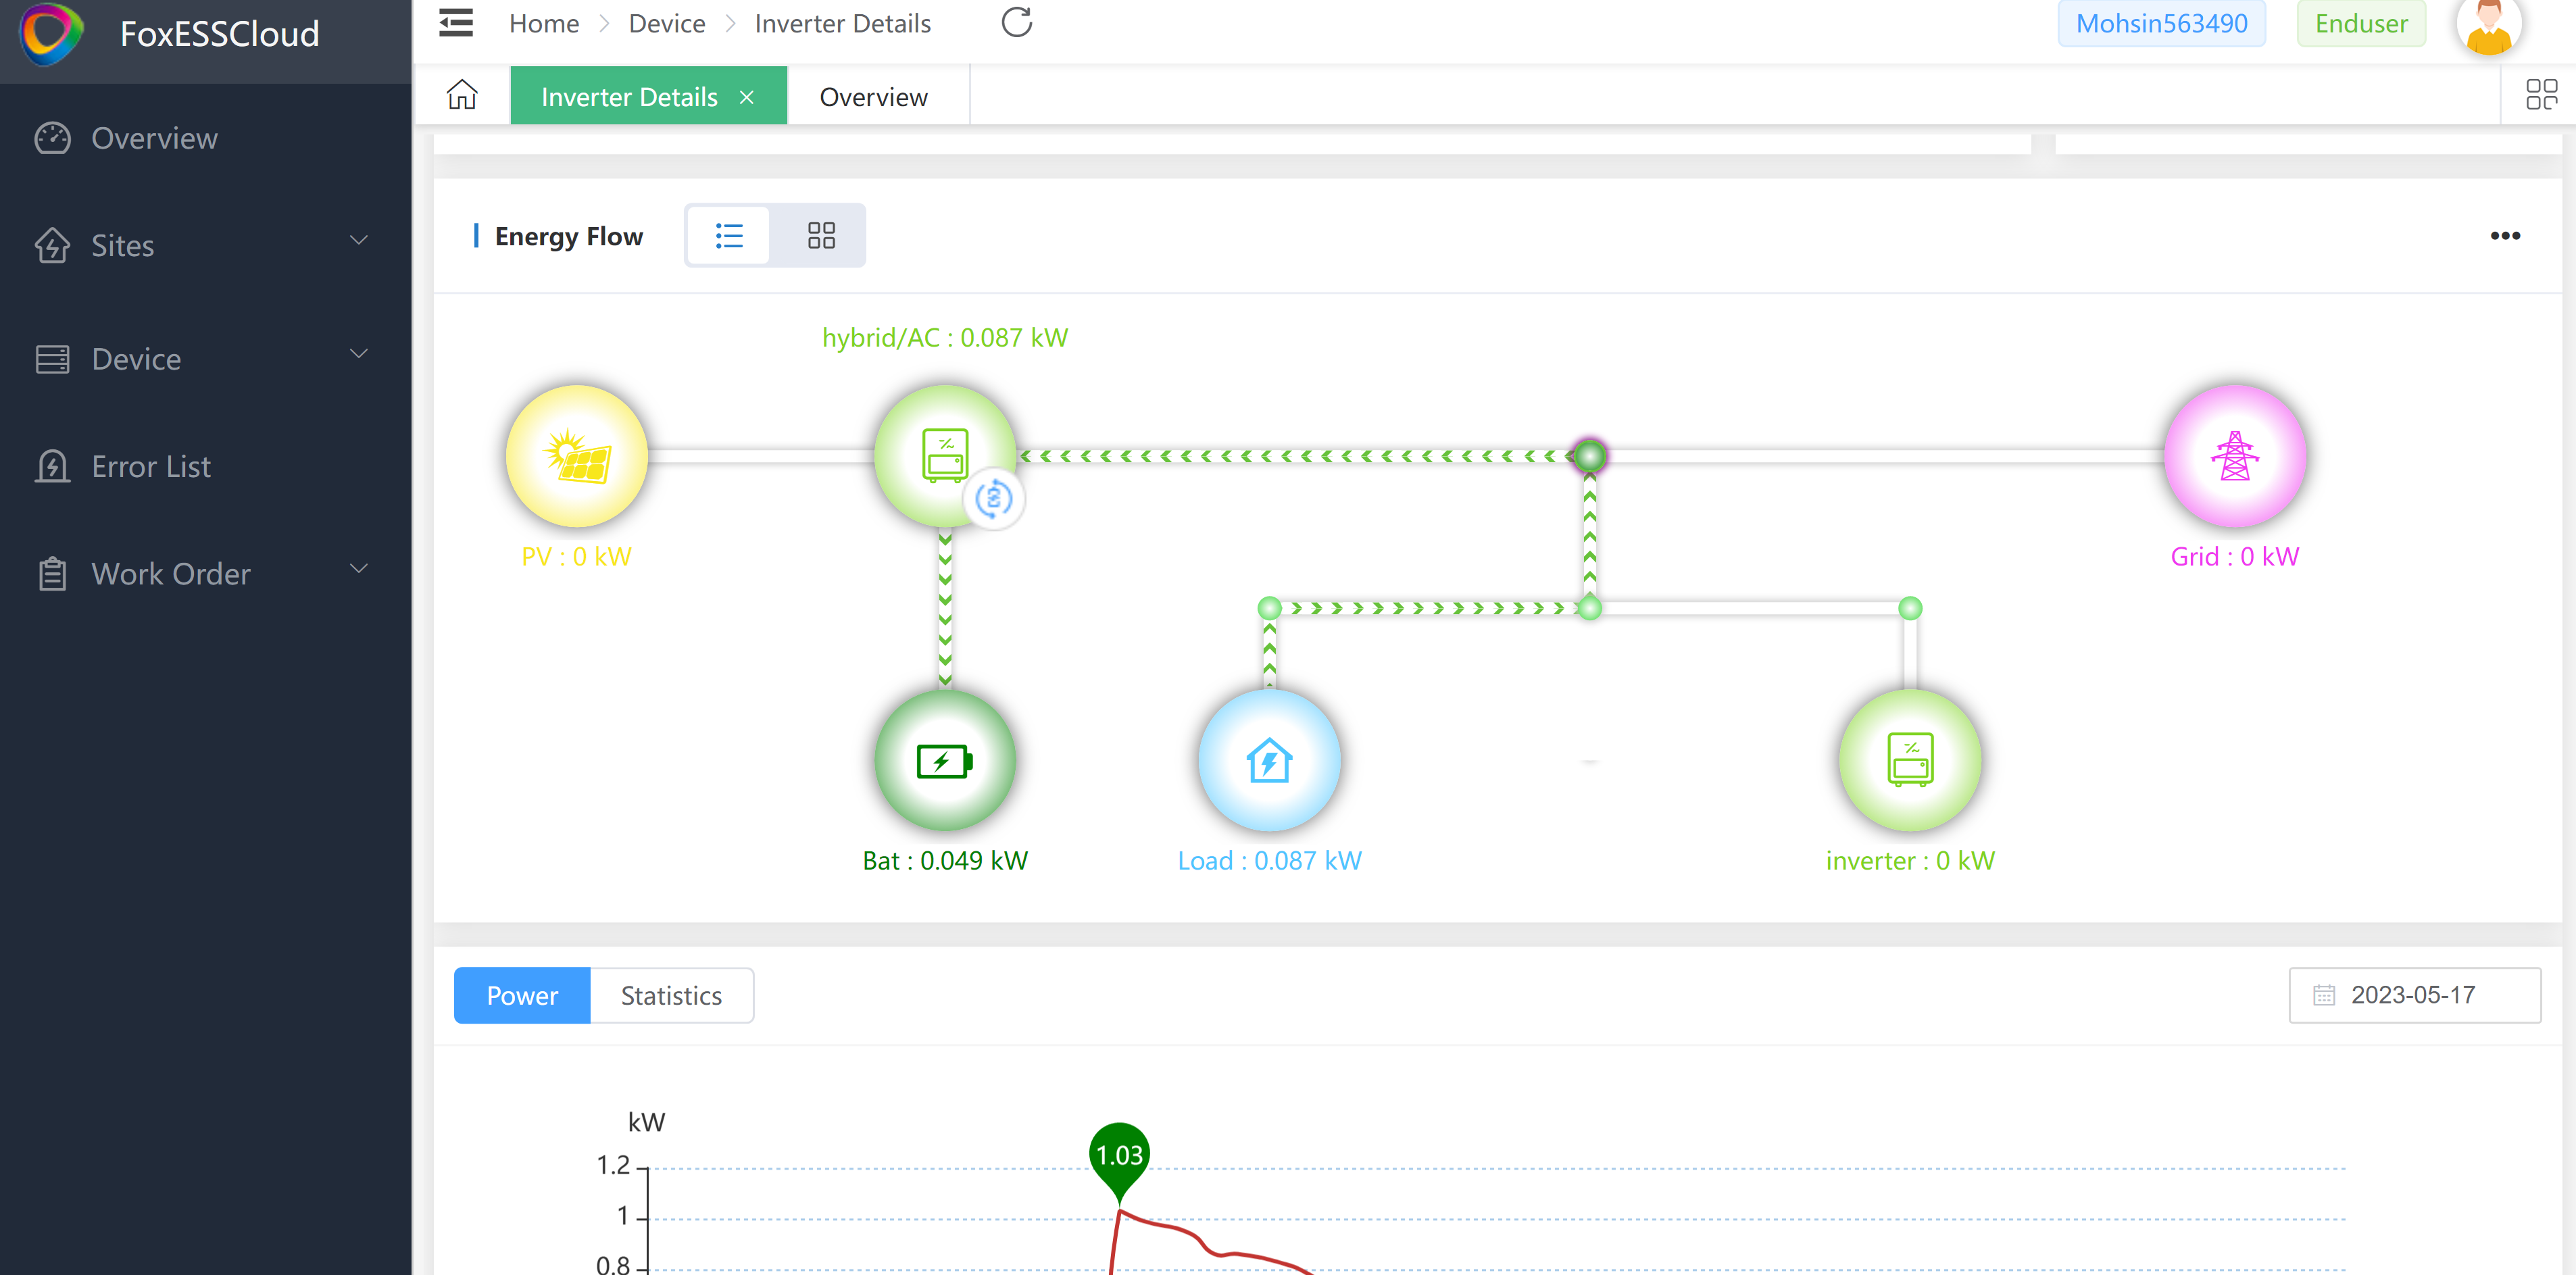Select the Statistics chart mode
The height and width of the screenshot is (1275, 2576).
click(x=671, y=995)
